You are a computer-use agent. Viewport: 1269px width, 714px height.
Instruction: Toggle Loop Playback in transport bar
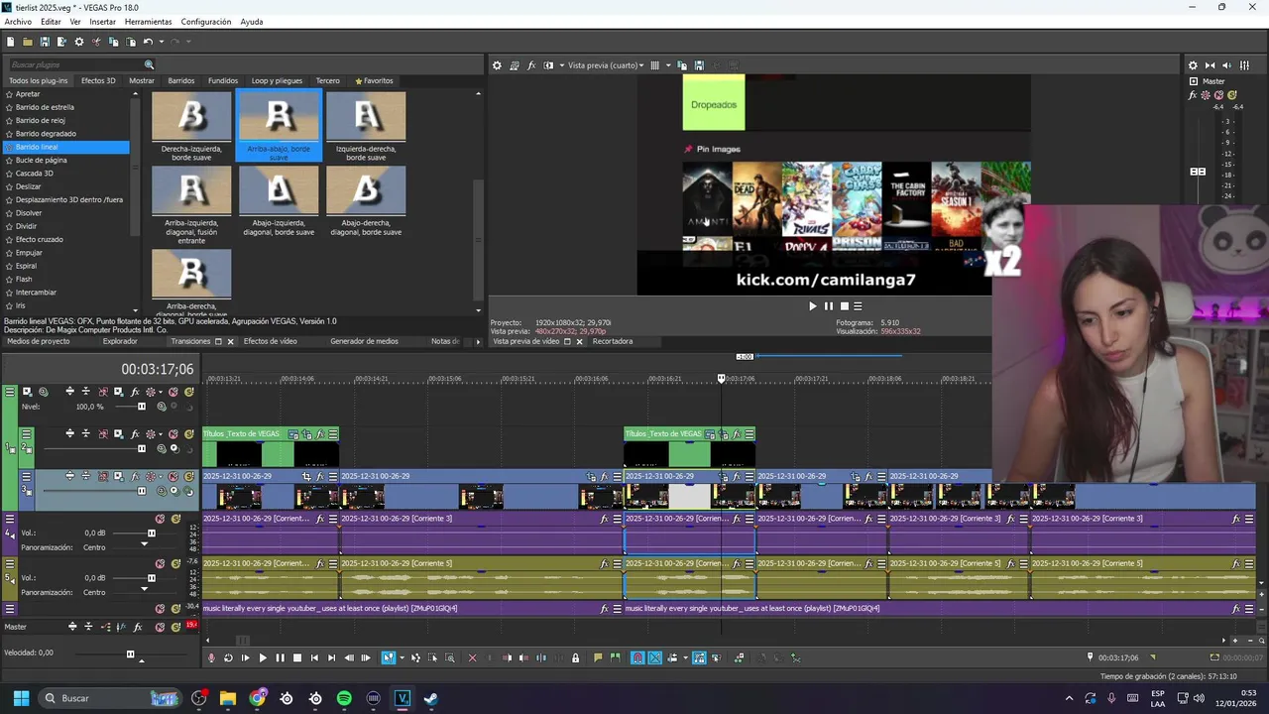point(228,657)
